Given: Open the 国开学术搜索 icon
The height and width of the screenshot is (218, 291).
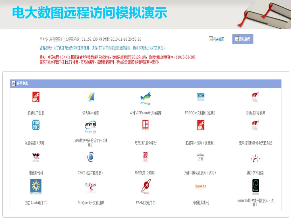Looking at the screenshot, I should coord(255,158).
